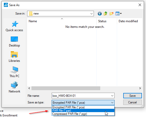Viewport: 146px width, 119px height.
Task: Jump to the Desktop location
Action: point(14,42)
